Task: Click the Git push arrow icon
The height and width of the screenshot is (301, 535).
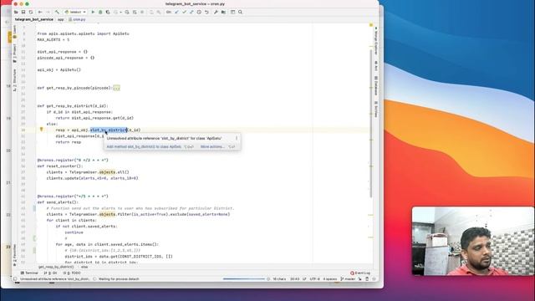Action: coord(191,12)
